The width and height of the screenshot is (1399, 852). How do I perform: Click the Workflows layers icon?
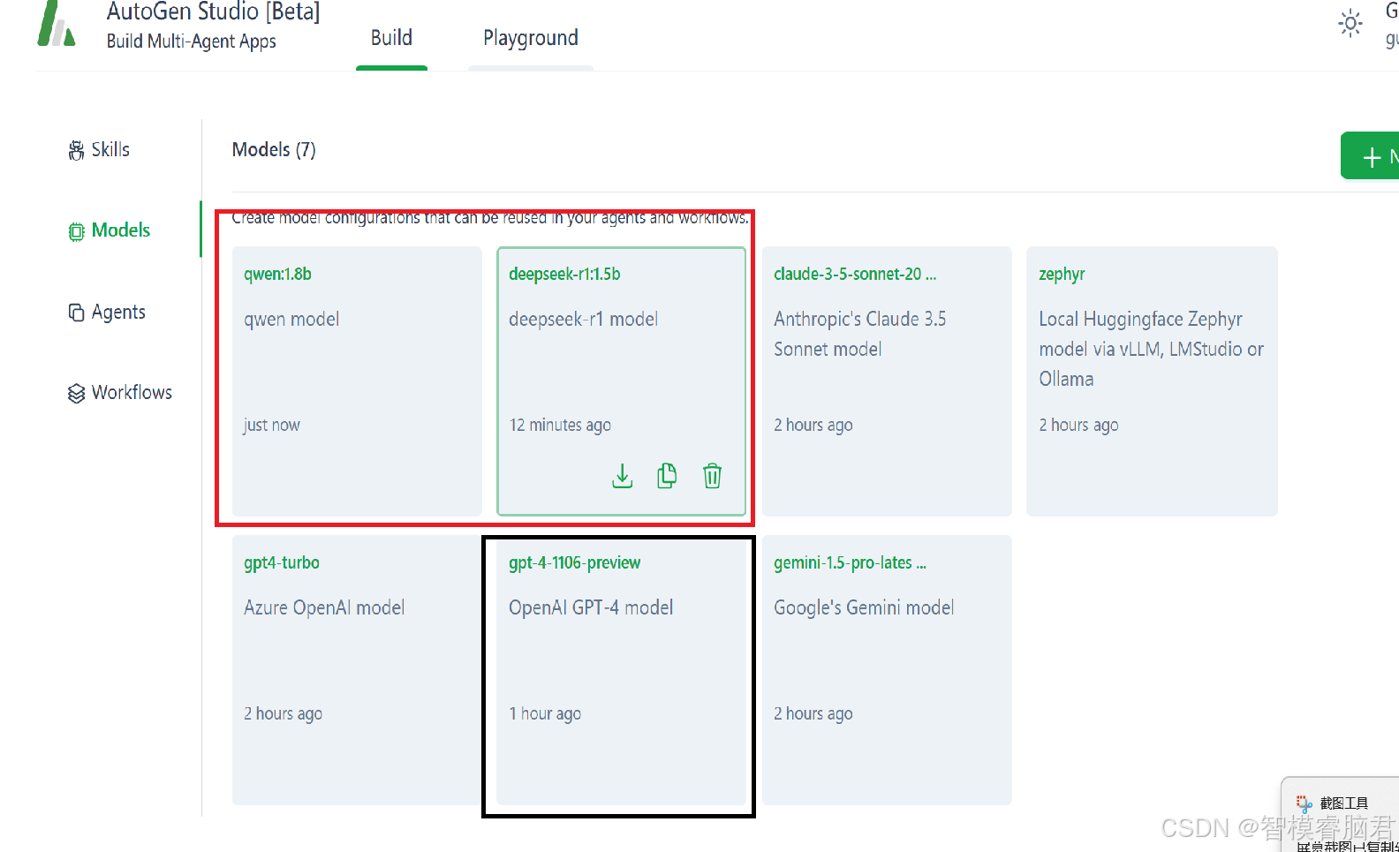[x=77, y=393]
